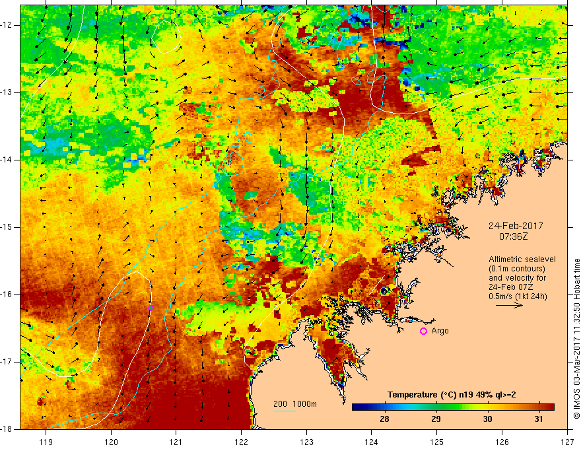This screenshot has height=449, width=581.
Task: Click the latitude label -13
Action: point(7,92)
